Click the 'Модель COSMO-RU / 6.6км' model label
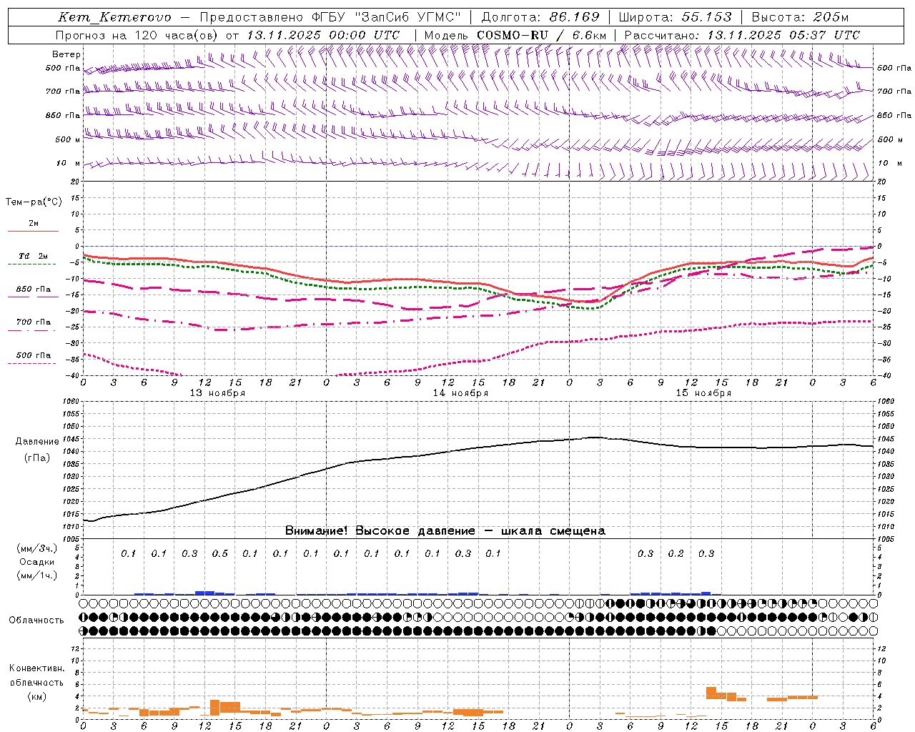Image resolution: width=915 pixels, height=732 pixels. pos(515,34)
